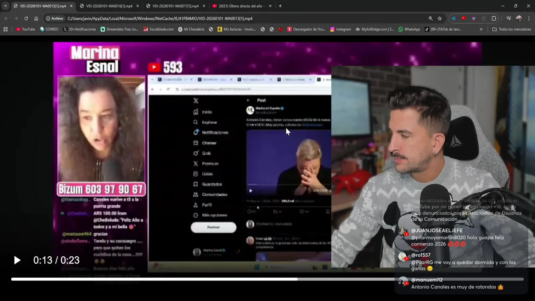The width and height of the screenshot is (535, 301).
Task: Expand the hidden bookmarks overflow chevron
Action: pos(481,29)
